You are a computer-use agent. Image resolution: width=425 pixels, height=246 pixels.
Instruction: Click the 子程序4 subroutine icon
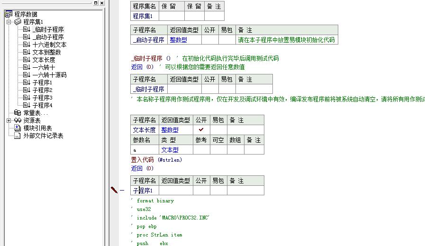click(x=27, y=105)
